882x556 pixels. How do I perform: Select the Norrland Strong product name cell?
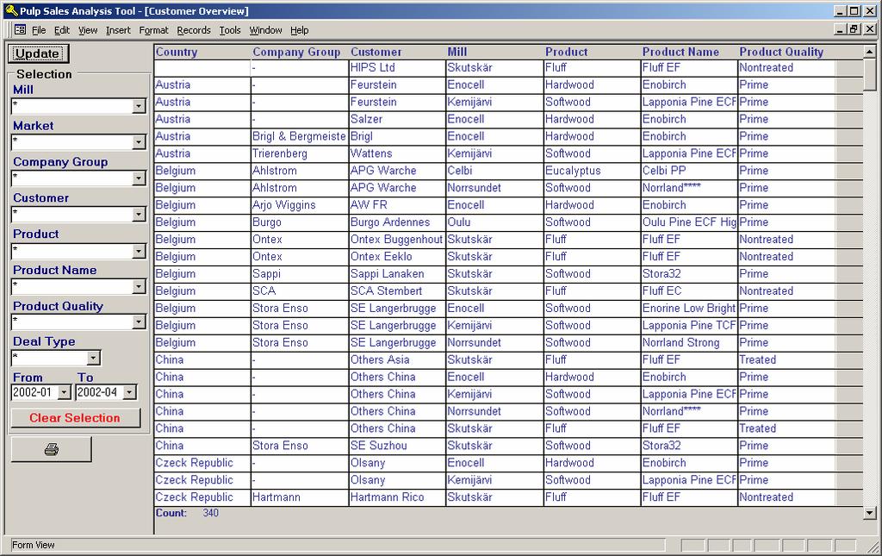coord(689,343)
